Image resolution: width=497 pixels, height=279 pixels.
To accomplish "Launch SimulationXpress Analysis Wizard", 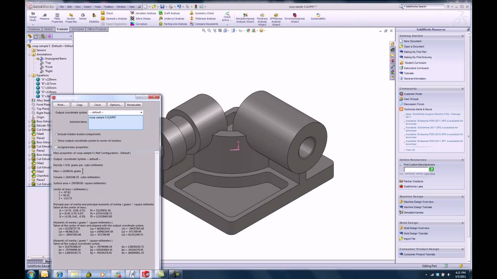I will (x=245, y=18).
